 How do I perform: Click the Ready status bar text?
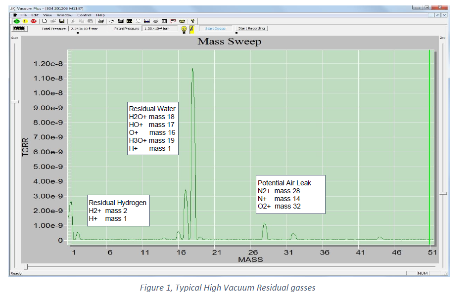16,273
